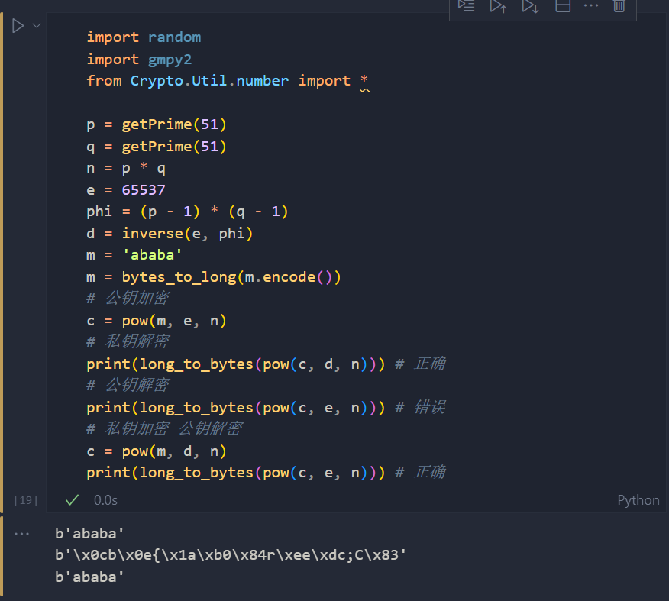Open the run options dropdown arrow
The image size is (669, 601).
(x=37, y=26)
